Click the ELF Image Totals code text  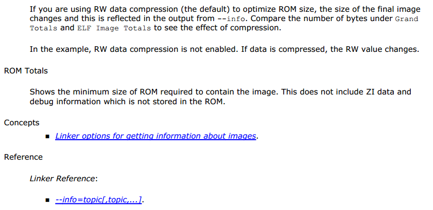pyautogui.click(x=114, y=28)
